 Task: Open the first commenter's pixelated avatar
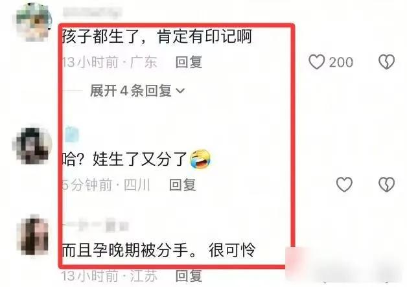(34, 22)
